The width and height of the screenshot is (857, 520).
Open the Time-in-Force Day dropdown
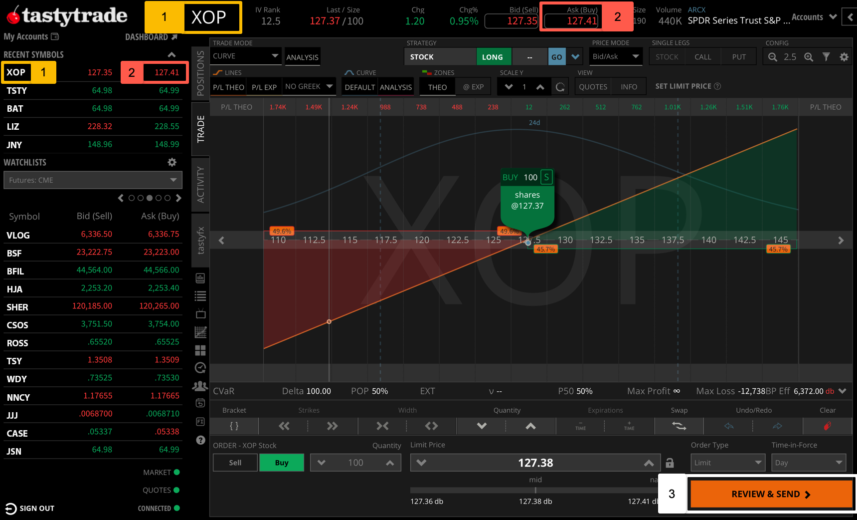coord(808,463)
